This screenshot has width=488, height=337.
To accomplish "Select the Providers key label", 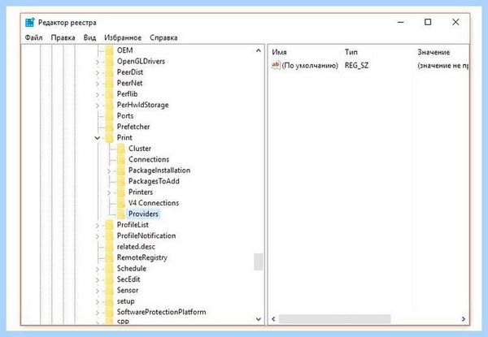I will coord(143,214).
